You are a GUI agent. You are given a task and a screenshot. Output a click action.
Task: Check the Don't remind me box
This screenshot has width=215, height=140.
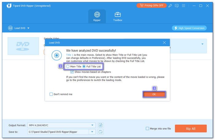tap(51, 94)
